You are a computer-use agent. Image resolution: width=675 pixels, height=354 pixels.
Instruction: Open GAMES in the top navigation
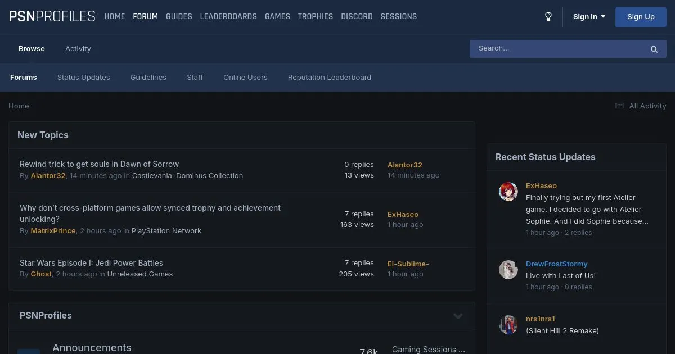point(277,17)
